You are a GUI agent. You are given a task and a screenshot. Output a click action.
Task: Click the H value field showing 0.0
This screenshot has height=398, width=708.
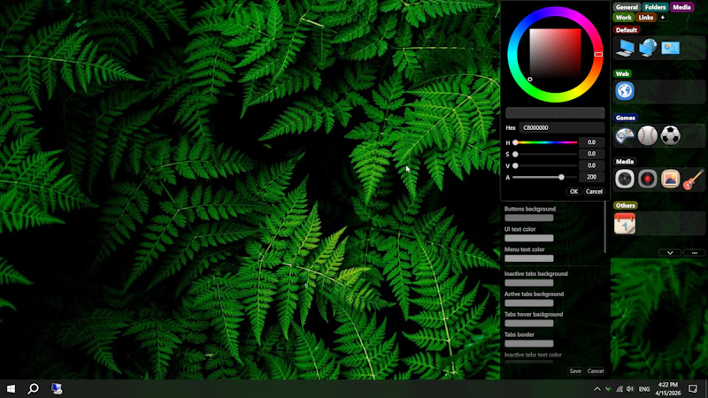[591, 142]
